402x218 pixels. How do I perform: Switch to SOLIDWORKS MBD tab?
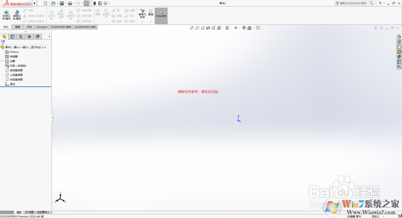pyautogui.click(x=85, y=27)
